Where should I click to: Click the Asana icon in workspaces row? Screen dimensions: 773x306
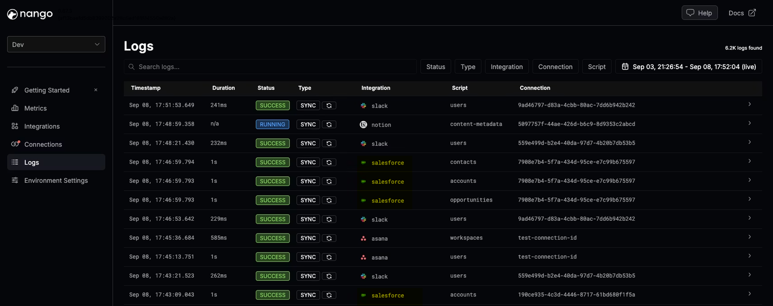coord(363,238)
